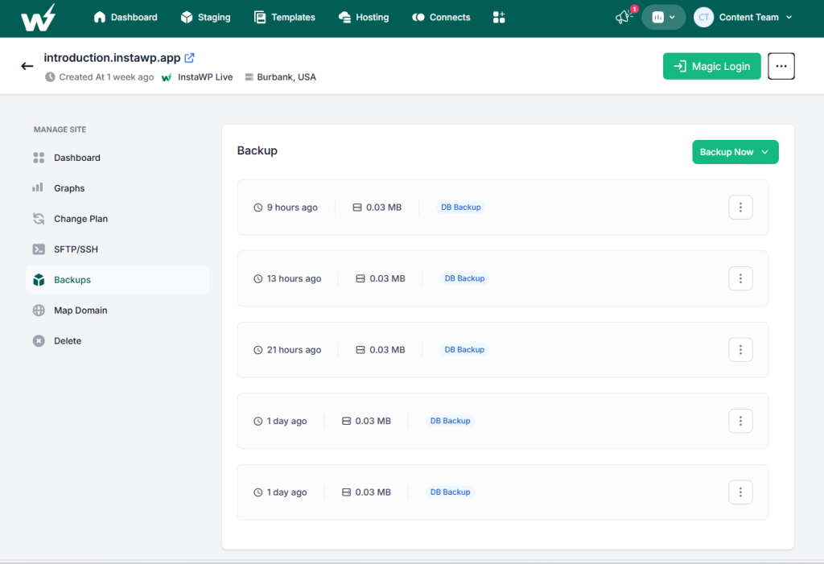Go back with the left arrow
The width and height of the screenshot is (824, 564).
27,66
